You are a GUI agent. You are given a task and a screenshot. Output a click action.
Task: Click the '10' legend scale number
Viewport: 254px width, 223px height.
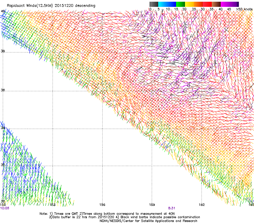click(168, 9)
